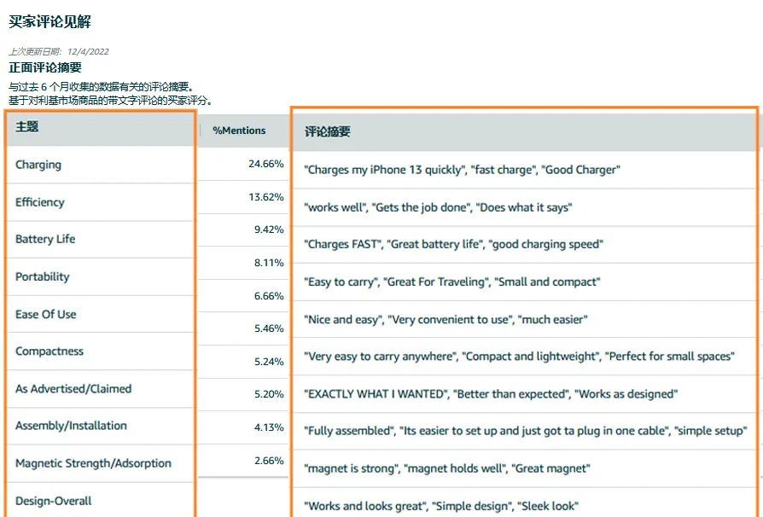Screen dimensions: 763x517
Task: Click the 基于对利基市场商品 description line
Action: 110,101
